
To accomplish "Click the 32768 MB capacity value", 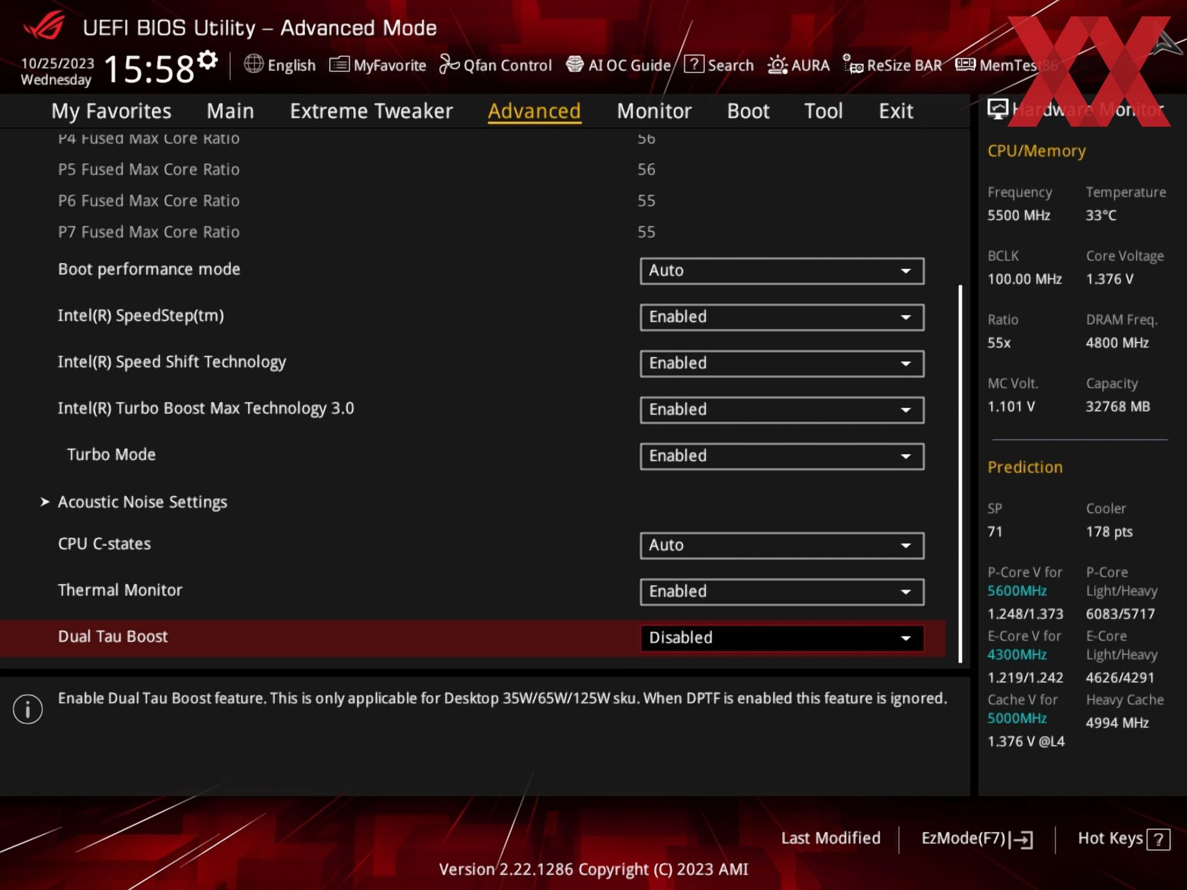I will (1118, 407).
